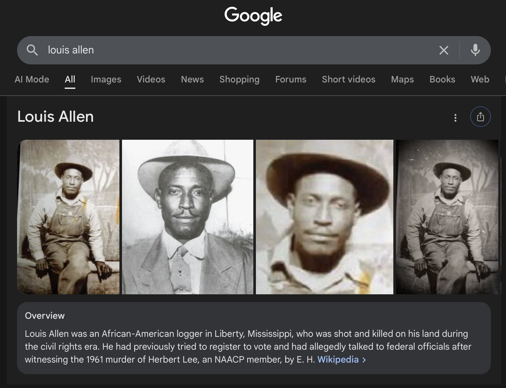Open the first sepia photo in overalls
This screenshot has width=506, height=388.
pyautogui.click(x=68, y=217)
